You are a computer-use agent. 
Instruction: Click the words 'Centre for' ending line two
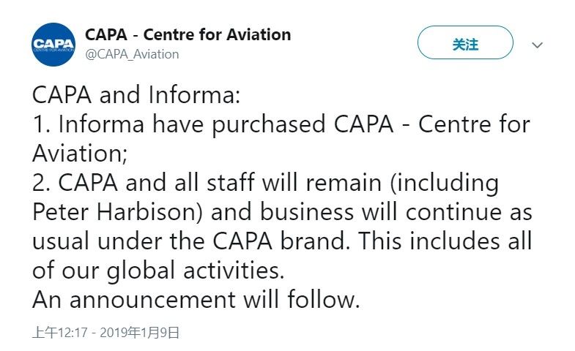coord(474,124)
